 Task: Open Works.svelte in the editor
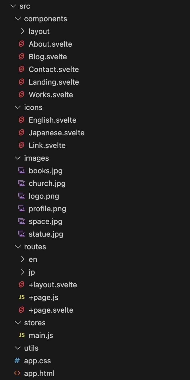[51, 95]
